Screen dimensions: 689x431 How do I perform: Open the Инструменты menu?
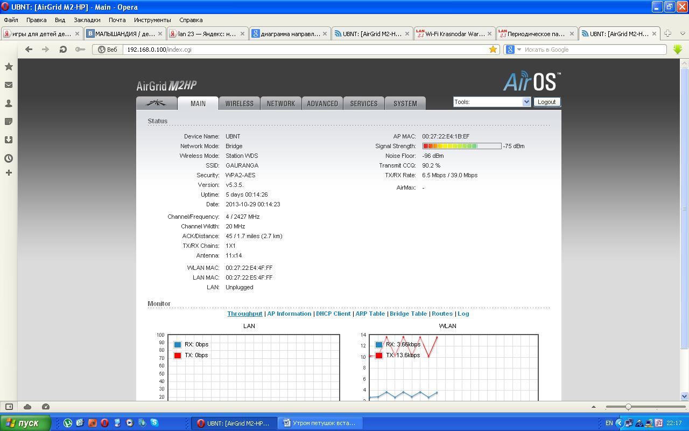(x=152, y=20)
